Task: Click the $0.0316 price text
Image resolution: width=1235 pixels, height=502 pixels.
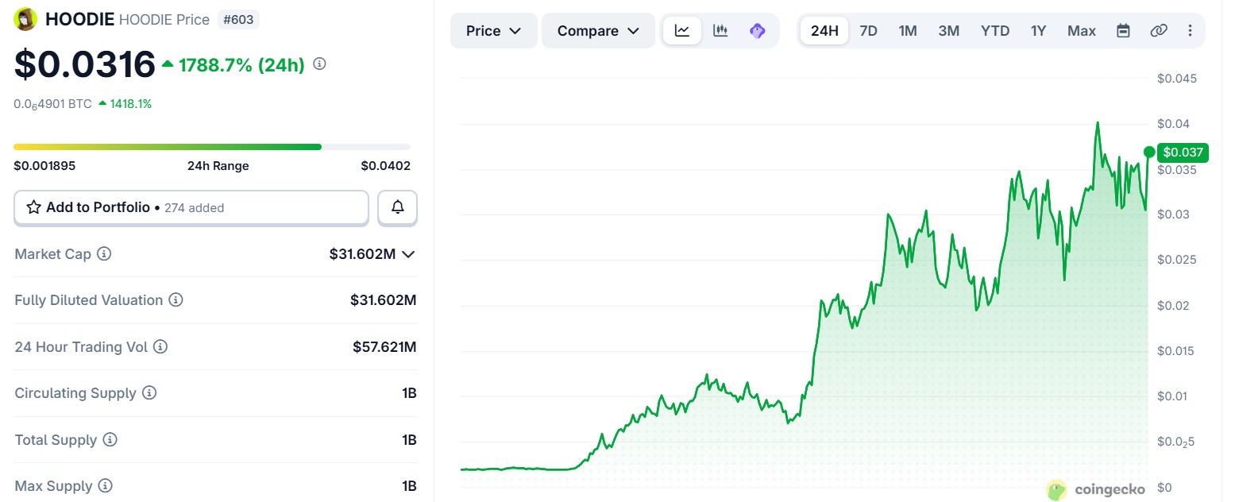Action: tap(85, 64)
